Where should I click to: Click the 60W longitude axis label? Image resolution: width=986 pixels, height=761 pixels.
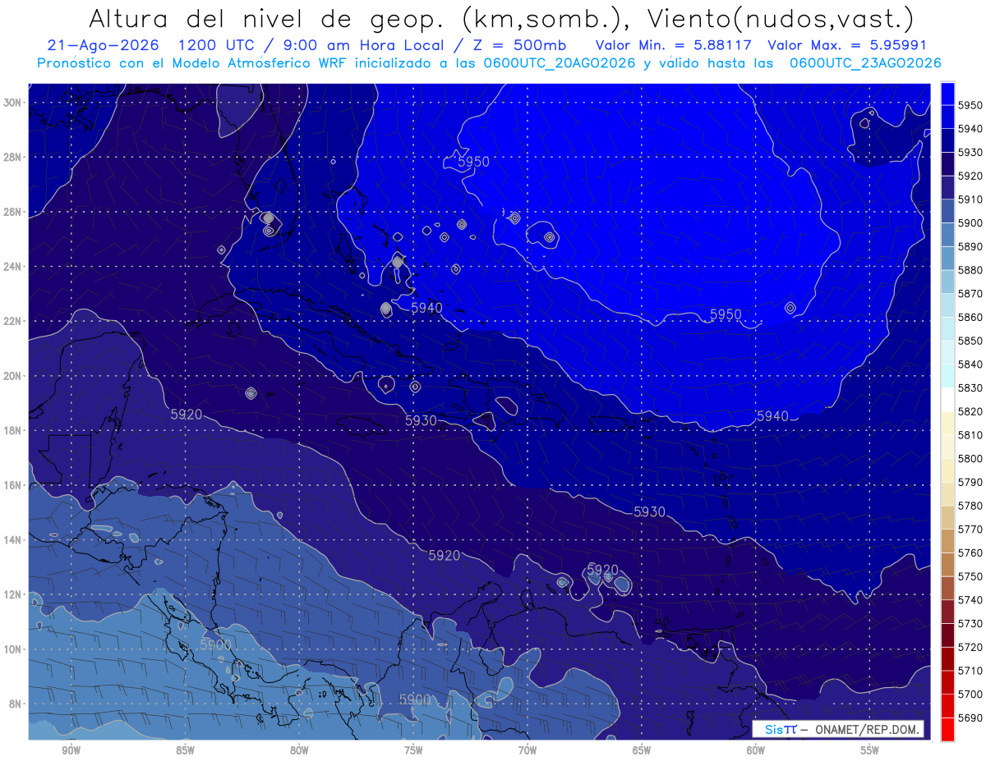(x=756, y=751)
